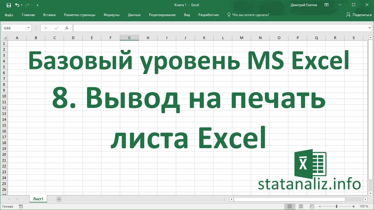Screen dimensions: 374x210
Task: Click horizontal scrollbar left arrow
Action: 231,199
